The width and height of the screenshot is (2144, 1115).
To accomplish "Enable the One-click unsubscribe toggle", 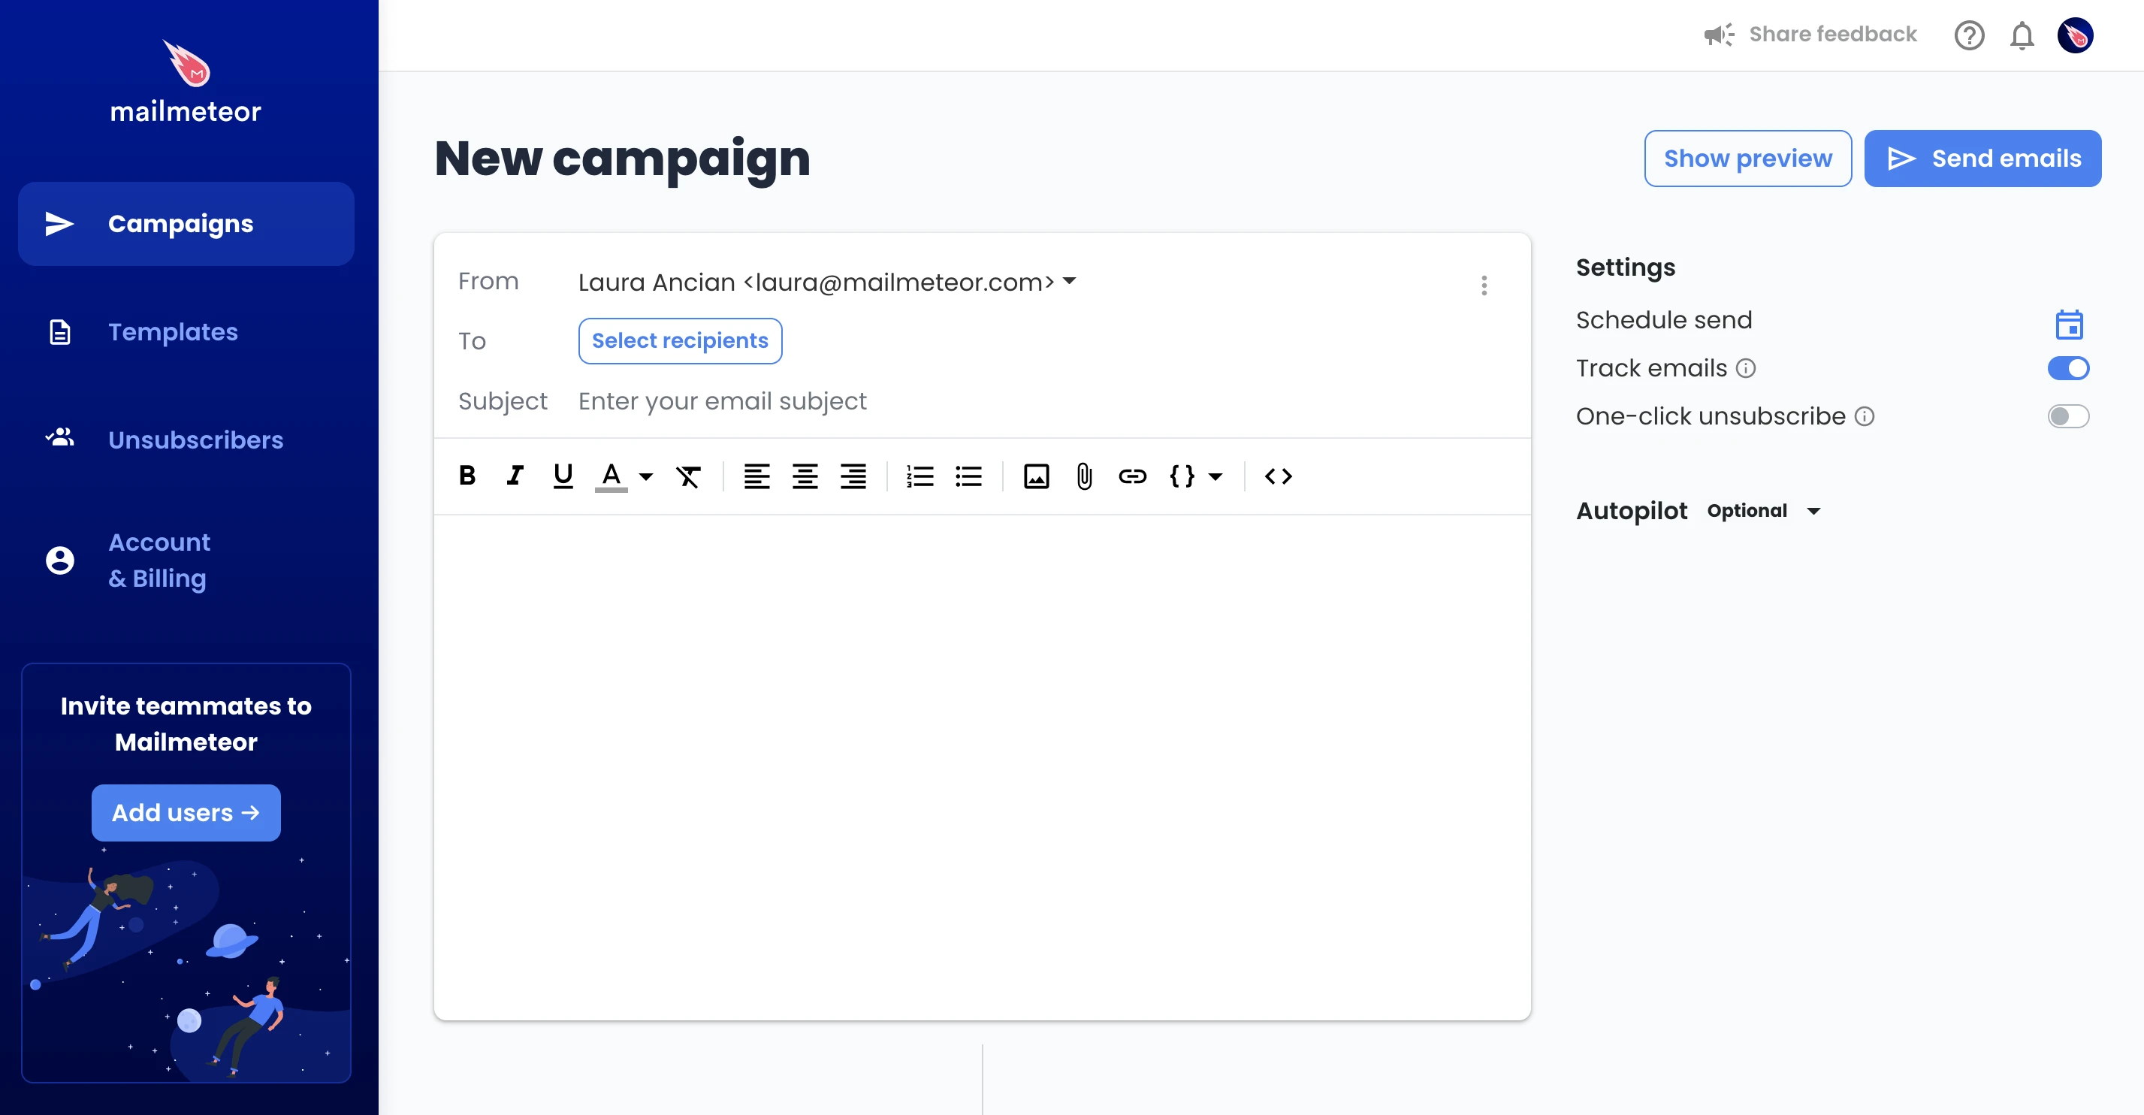I will point(2069,415).
